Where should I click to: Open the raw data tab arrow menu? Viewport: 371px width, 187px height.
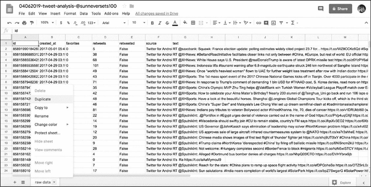[54, 182]
